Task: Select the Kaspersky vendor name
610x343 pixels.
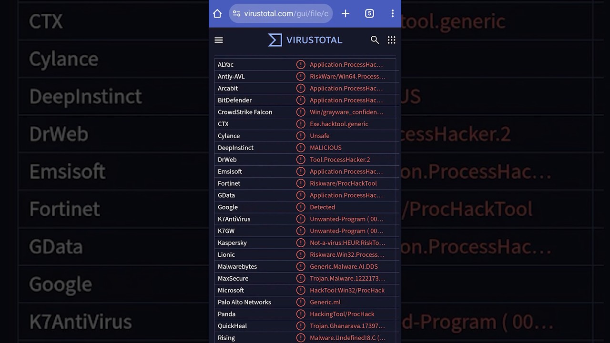Action: 232,243
